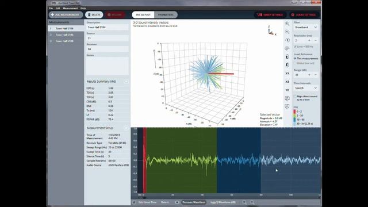
Task: Click the green 2-50 ms legend swatch
Action: pyautogui.click(x=294, y=116)
